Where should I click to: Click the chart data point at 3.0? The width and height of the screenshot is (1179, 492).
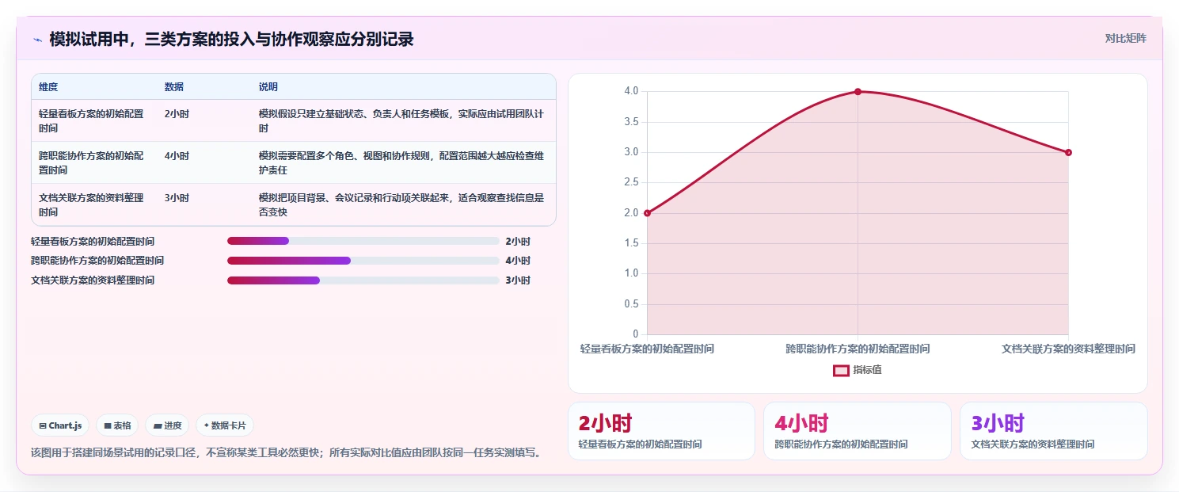pos(1068,152)
